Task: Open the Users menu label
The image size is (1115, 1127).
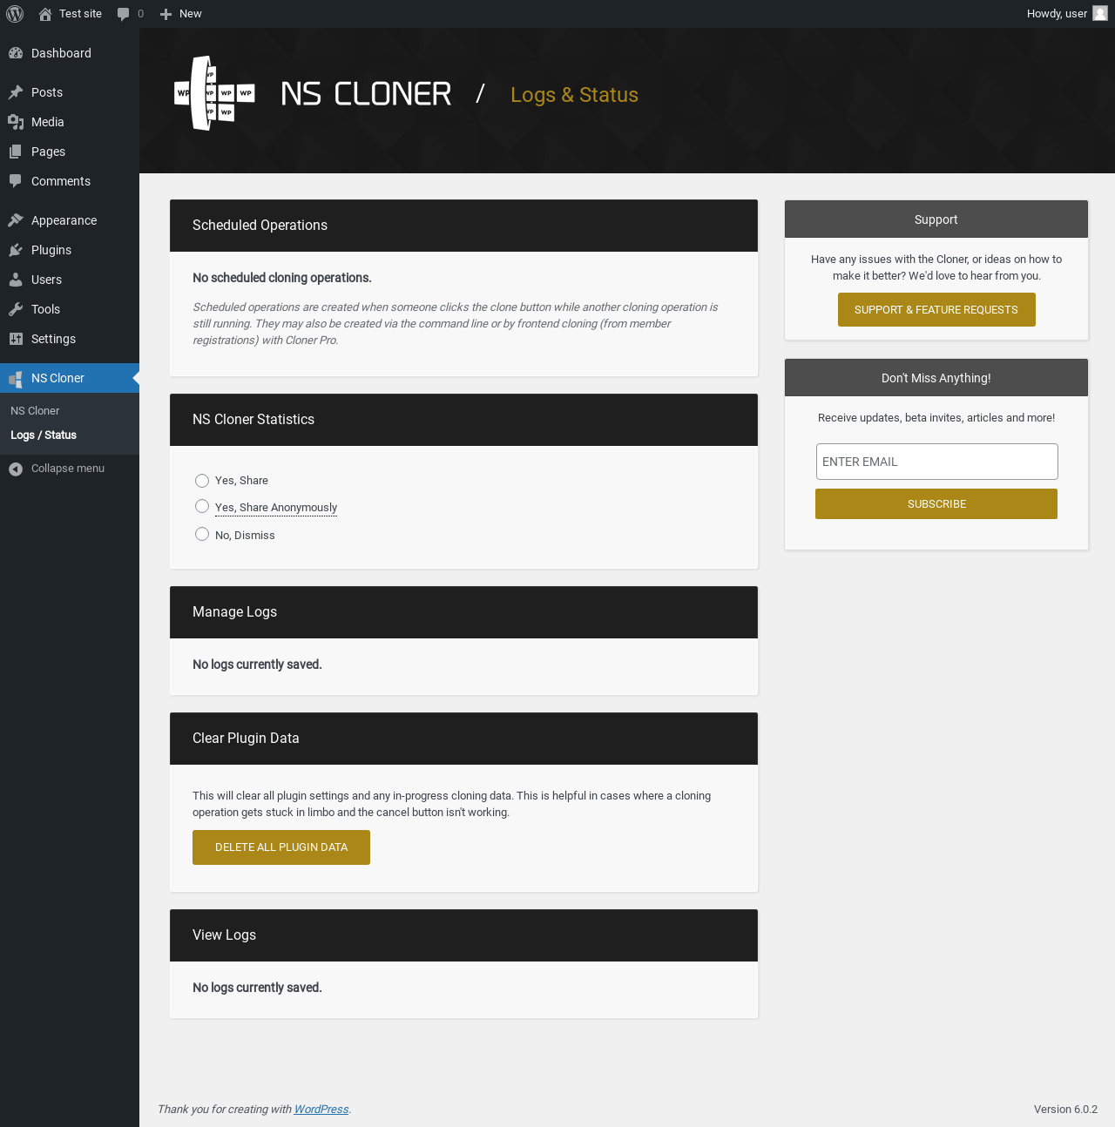Action: tap(47, 280)
